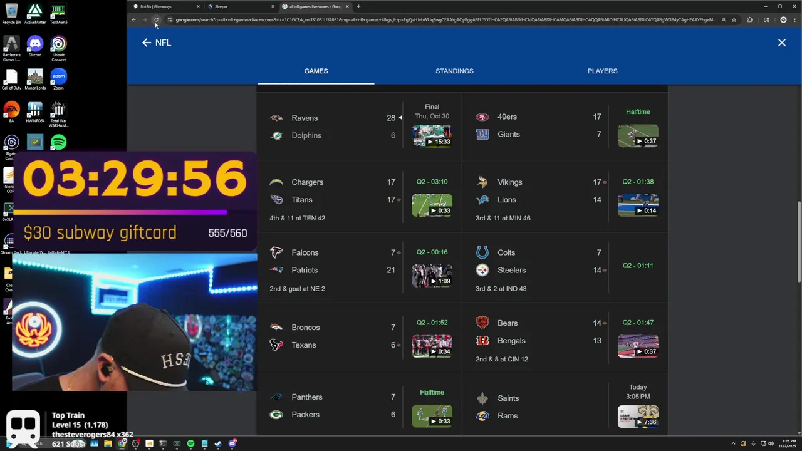The image size is (802, 451).
Task: Play the Broncos vs Texans highlight clip
Action: click(432, 346)
